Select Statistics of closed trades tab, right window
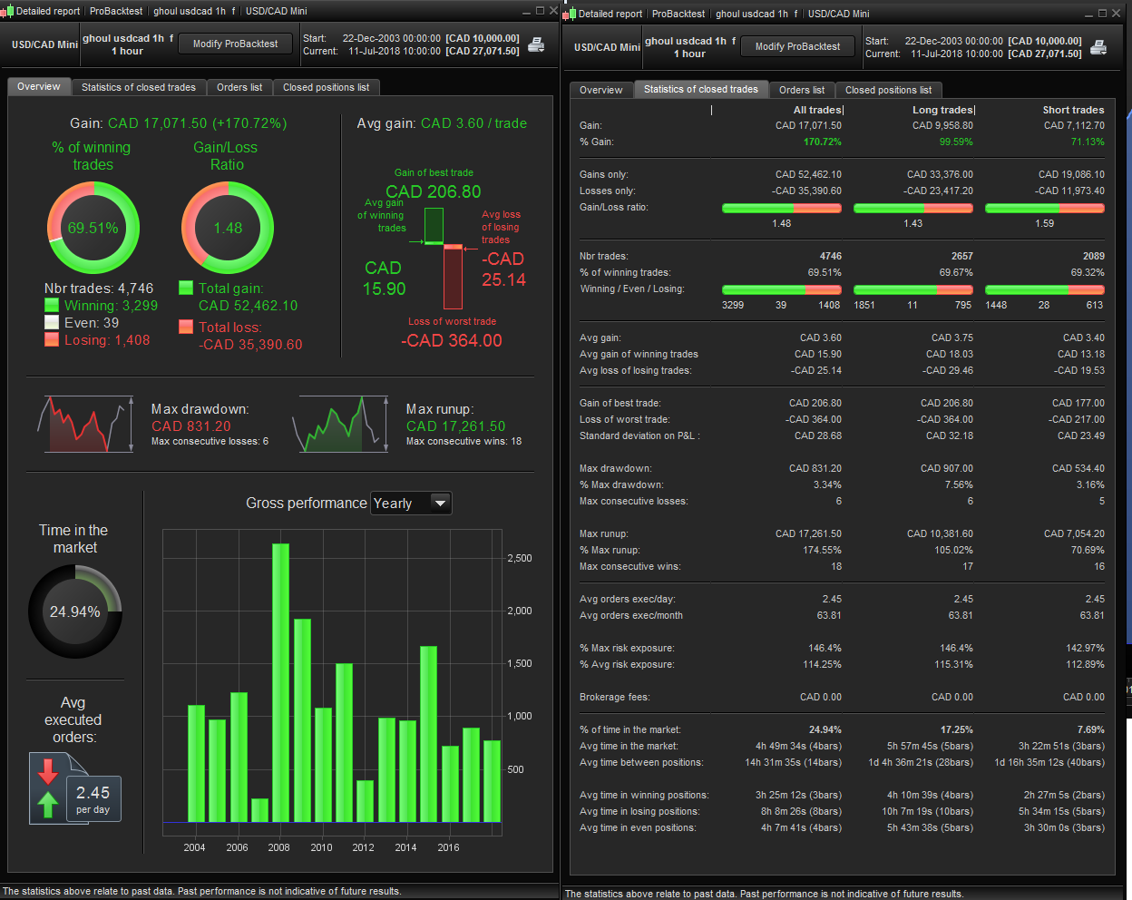 point(701,89)
